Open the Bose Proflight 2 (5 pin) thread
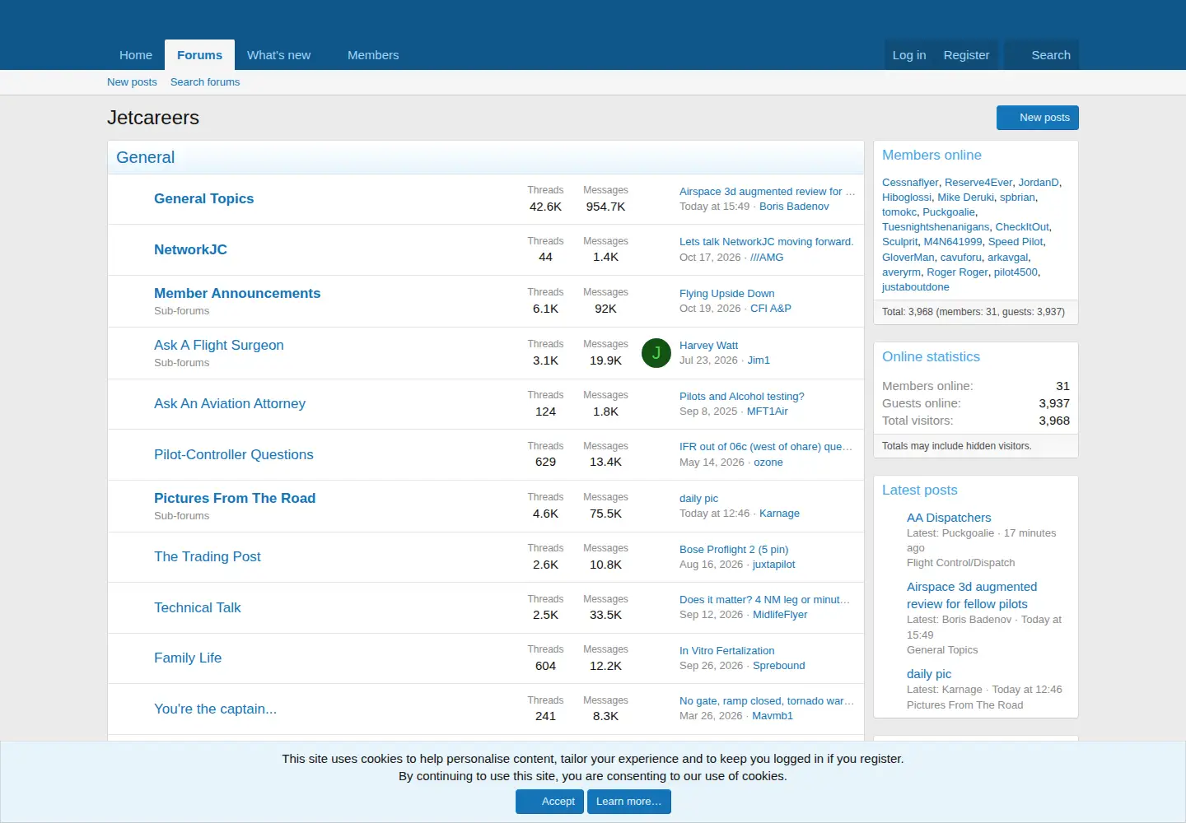 [x=734, y=550]
